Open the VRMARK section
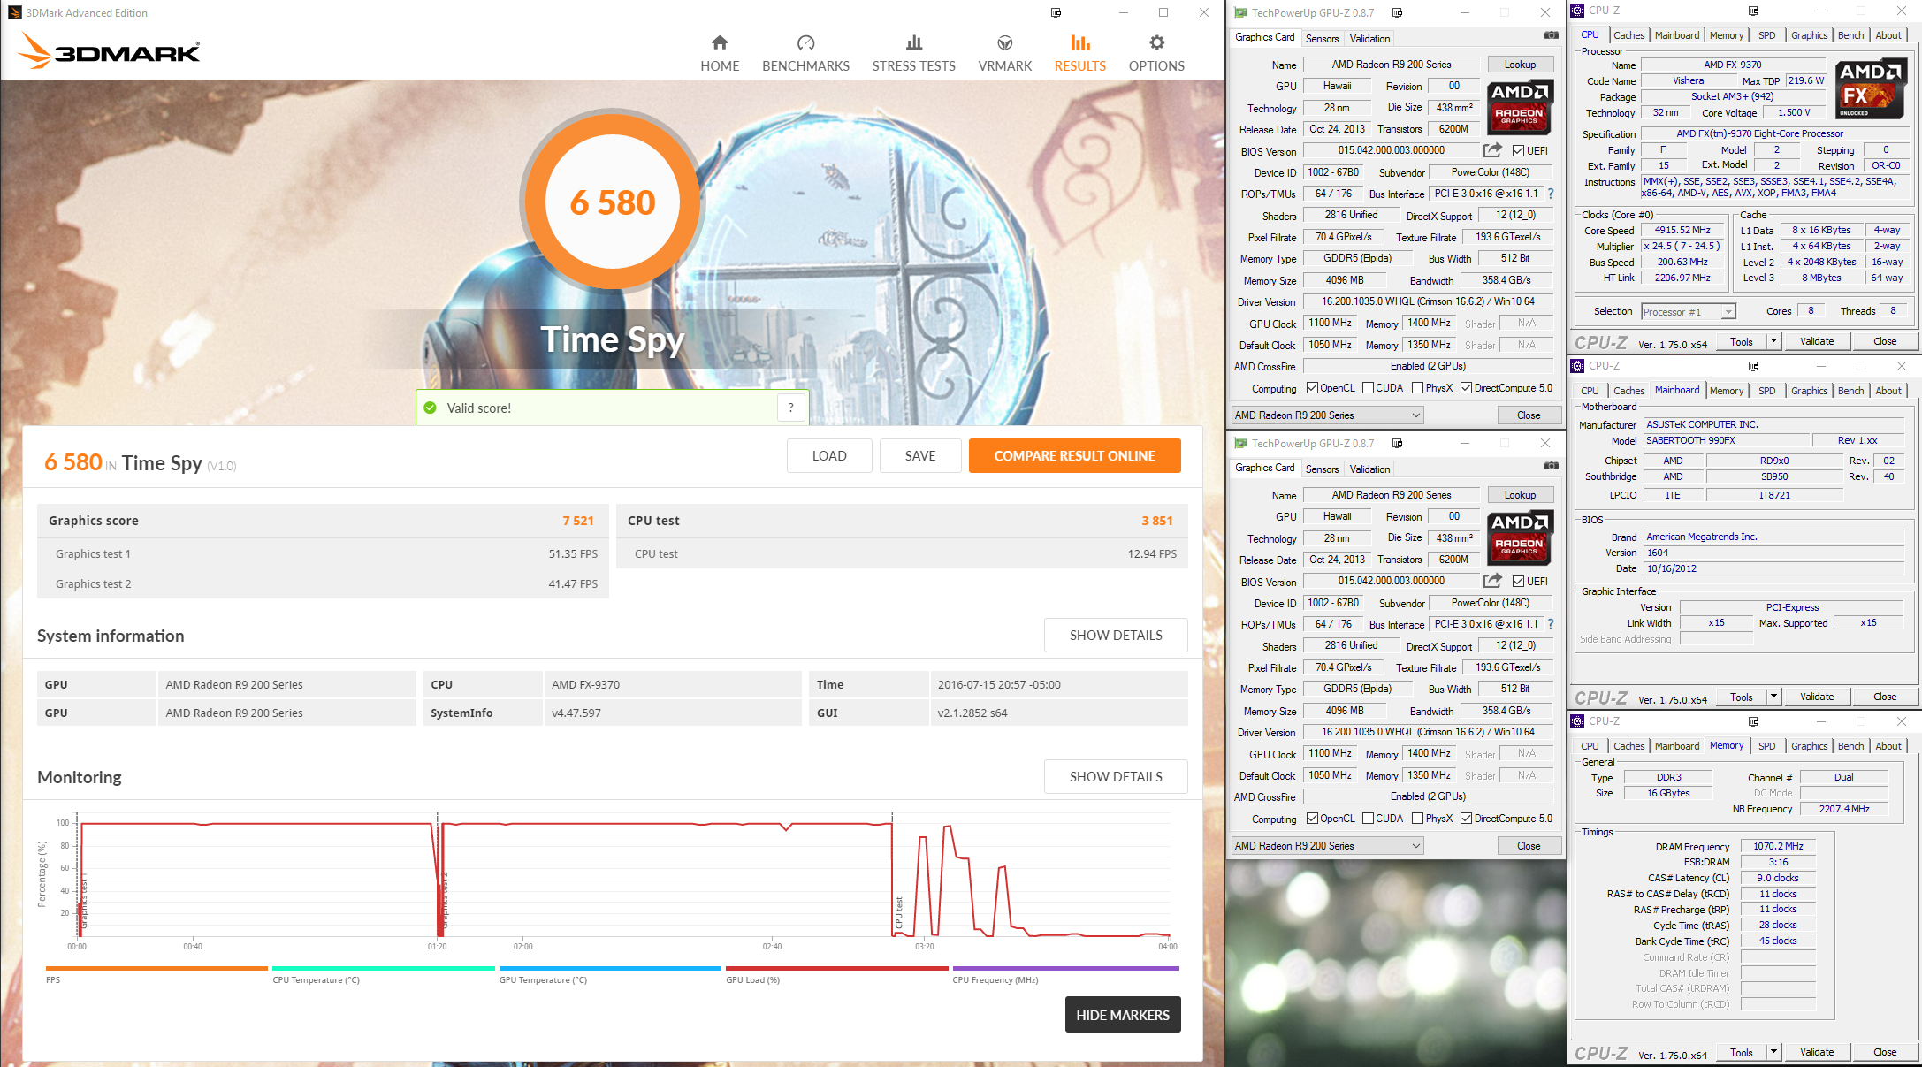The width and height of the screenshot is (1922, 1067). [x=1004, y=53]
